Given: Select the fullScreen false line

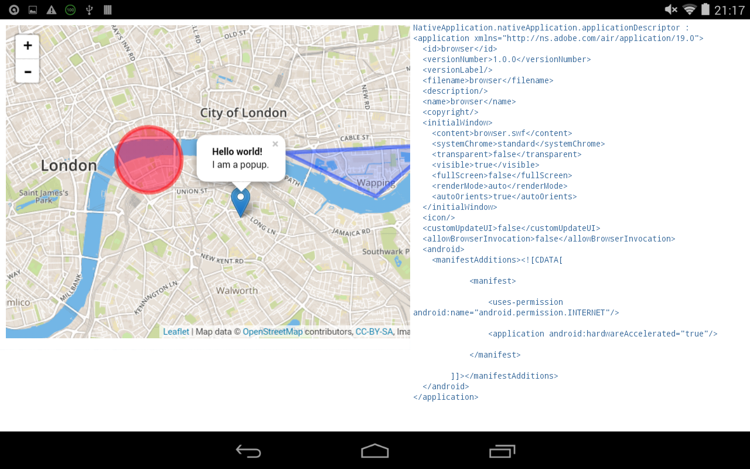Looking at the screenshot, I should pyautogui.click(x=502, y=175).
